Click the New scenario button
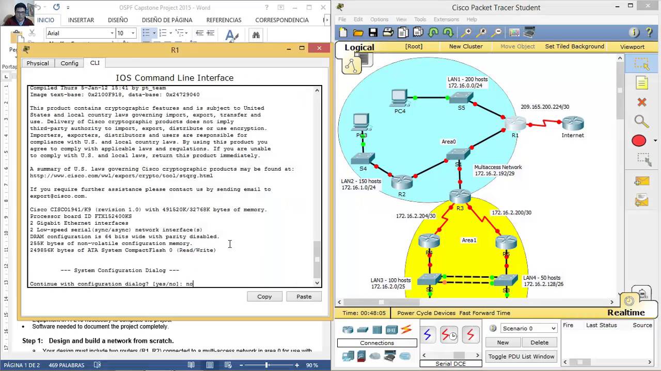661x371 pixels. point(503,342)
